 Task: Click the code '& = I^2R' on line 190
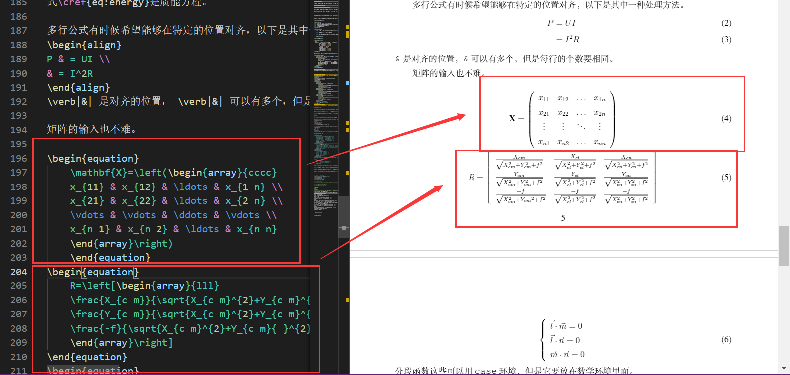tap(70, 73)
